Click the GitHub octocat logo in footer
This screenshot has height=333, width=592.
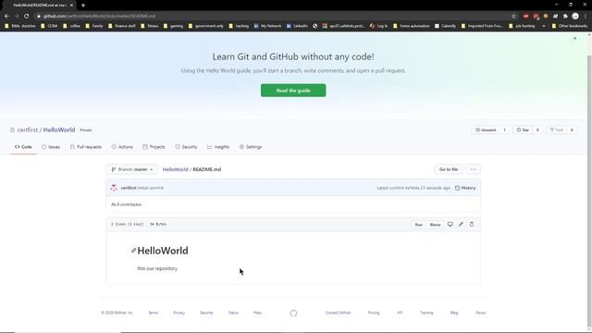pos(293,313)
